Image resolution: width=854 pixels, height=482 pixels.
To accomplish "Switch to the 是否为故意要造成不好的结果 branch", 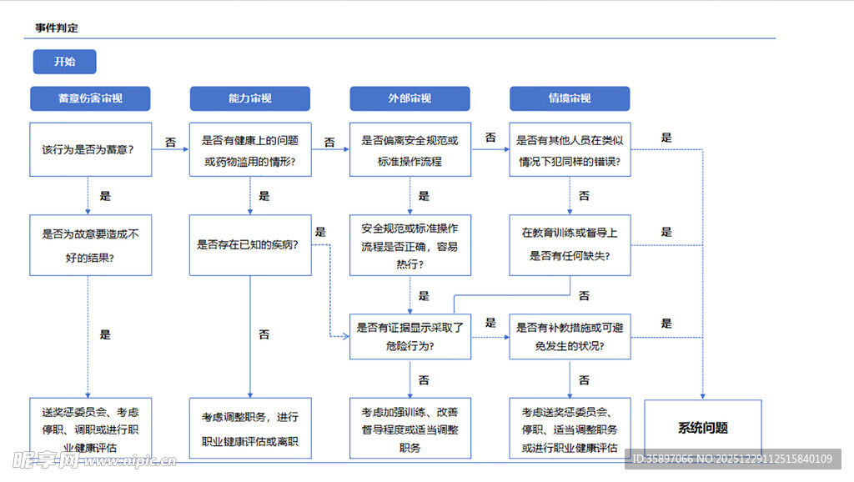I will click(90, 244).
